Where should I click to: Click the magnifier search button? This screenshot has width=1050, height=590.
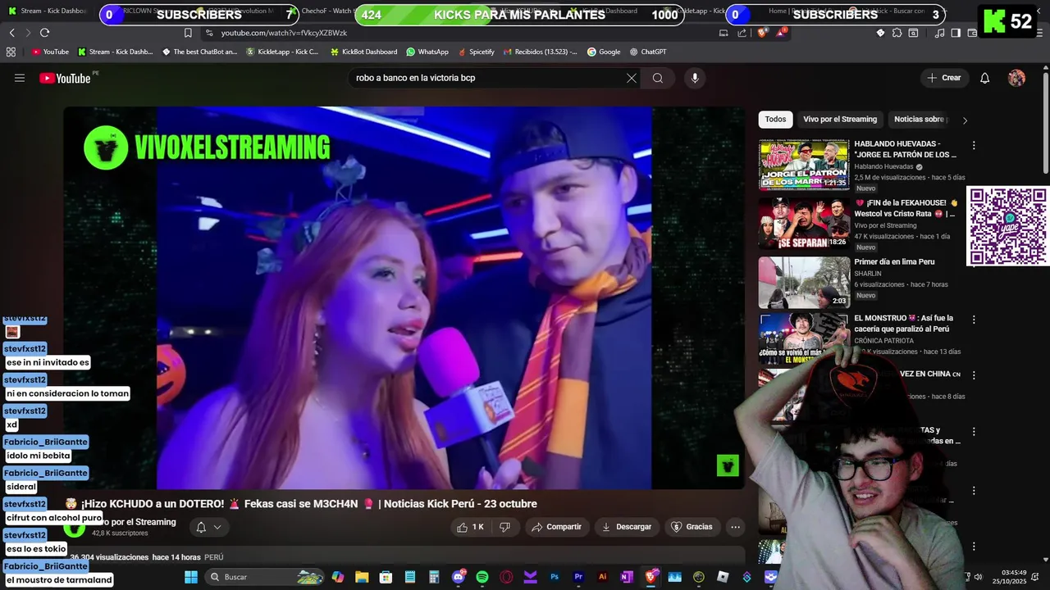(x=658, y=78)
